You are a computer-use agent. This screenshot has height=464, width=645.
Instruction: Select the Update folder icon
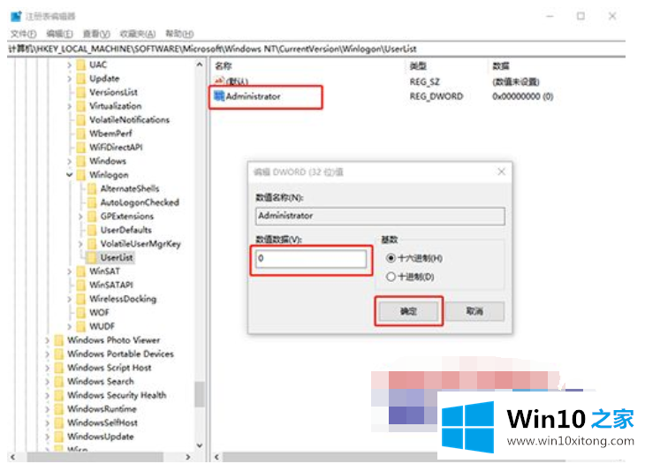(81, 79)
